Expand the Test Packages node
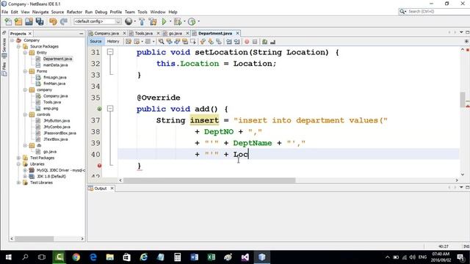The height and width of the screenshot is (264, 470). (18, 158)
